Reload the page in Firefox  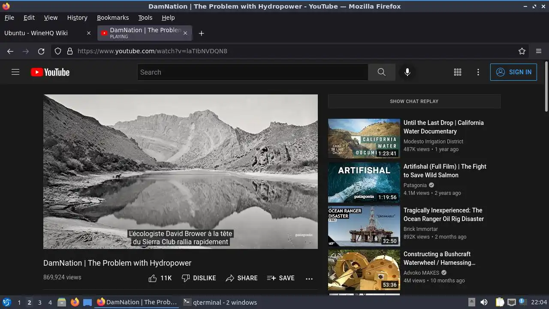(41, 51)
